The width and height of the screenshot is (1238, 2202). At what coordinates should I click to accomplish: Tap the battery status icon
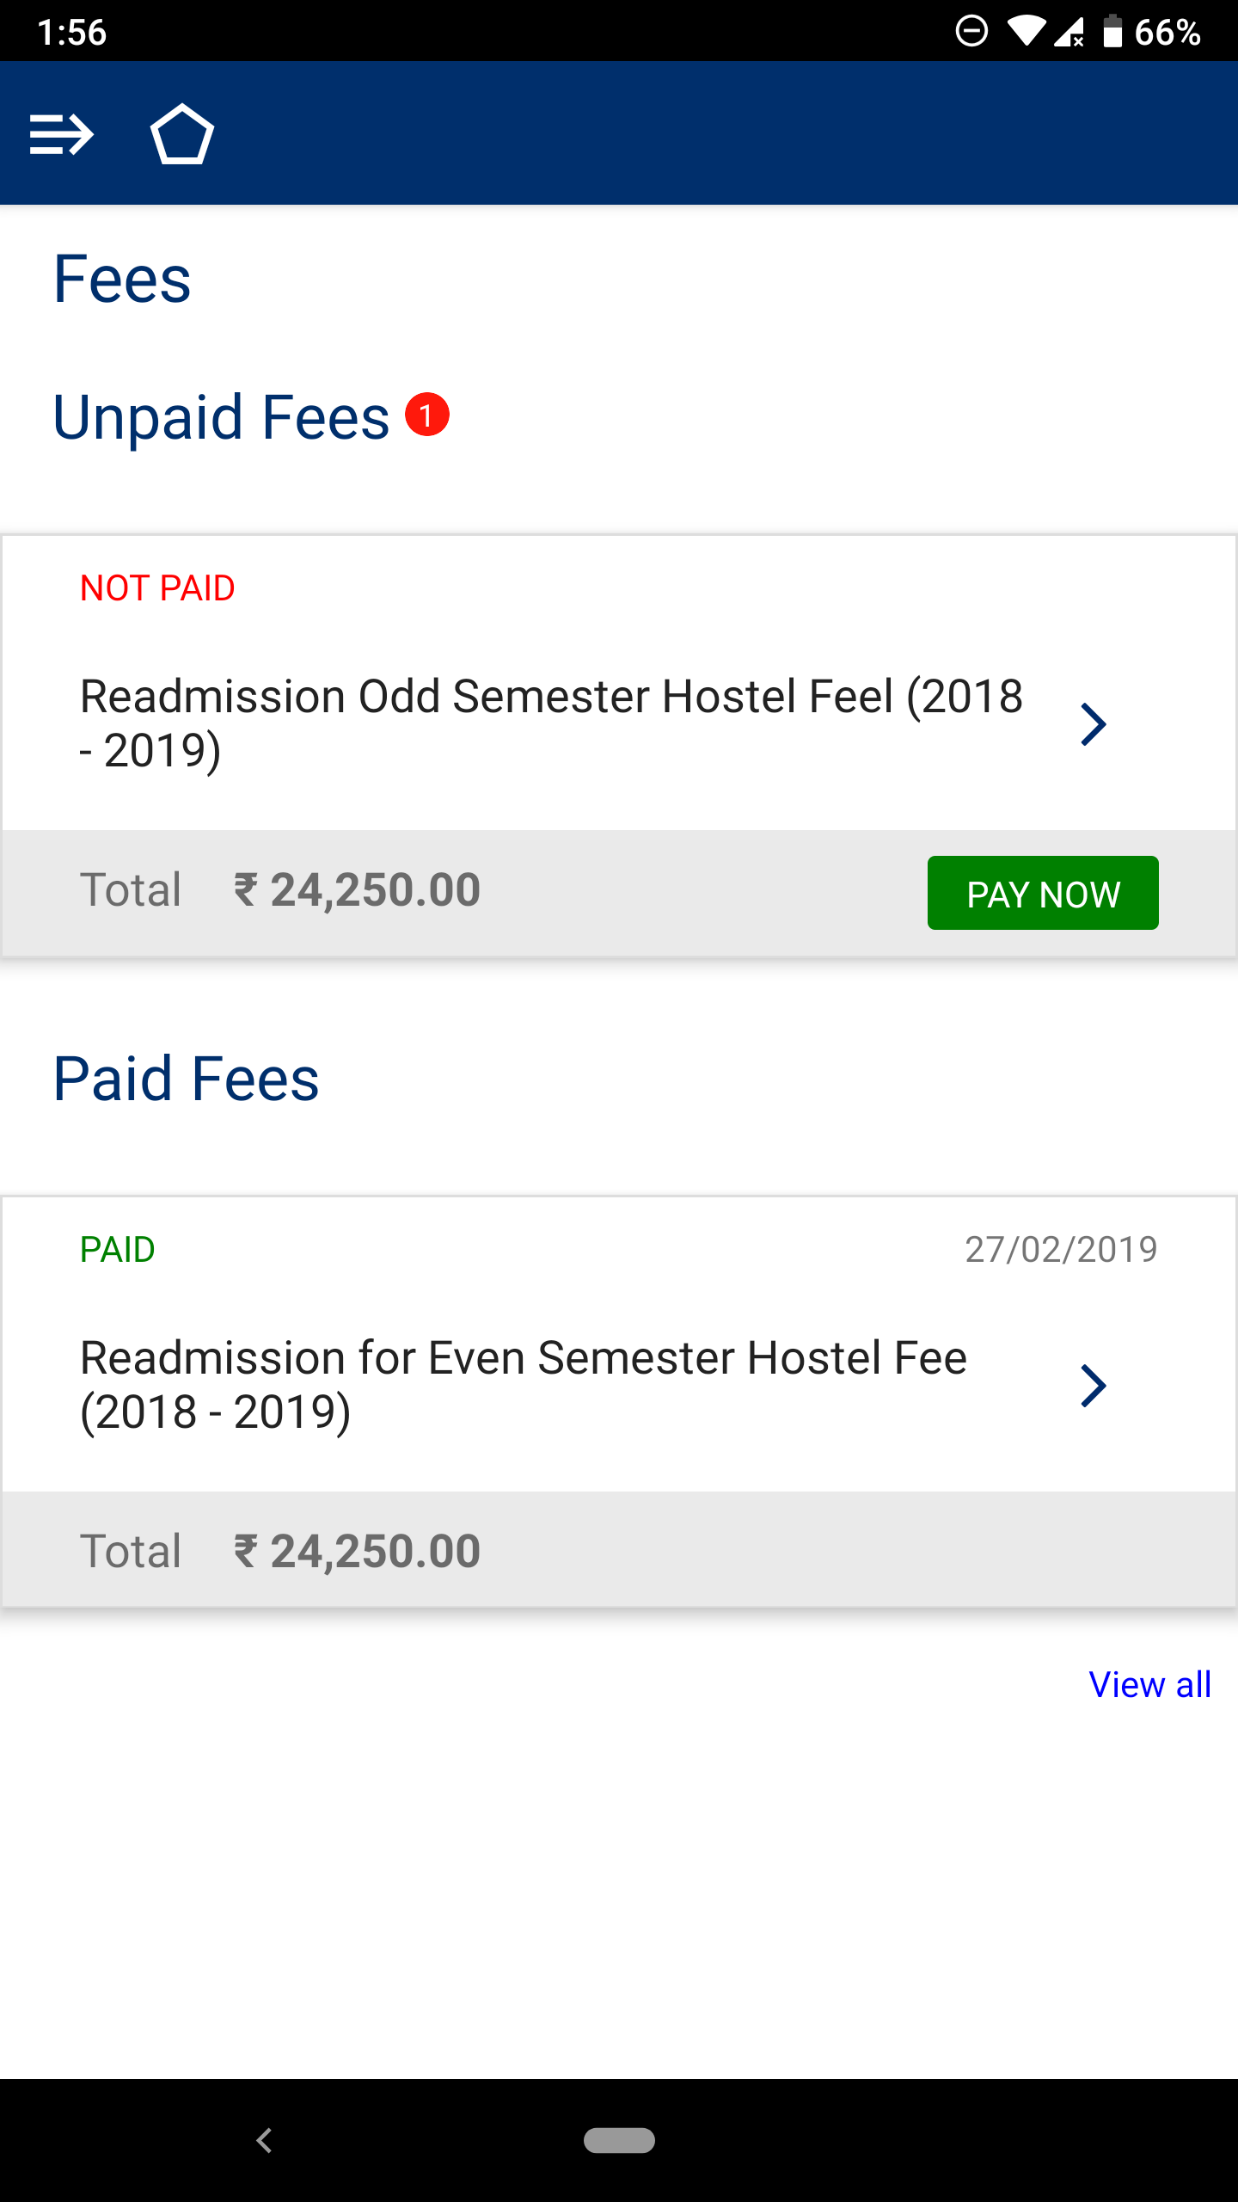(x=1112, y=32)
